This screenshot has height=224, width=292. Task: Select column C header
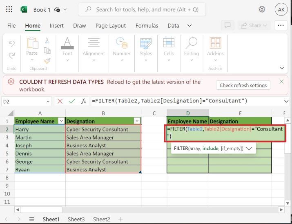click(x=154, y=113)
